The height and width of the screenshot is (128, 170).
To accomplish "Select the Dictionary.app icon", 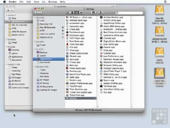I will [67, 35].
